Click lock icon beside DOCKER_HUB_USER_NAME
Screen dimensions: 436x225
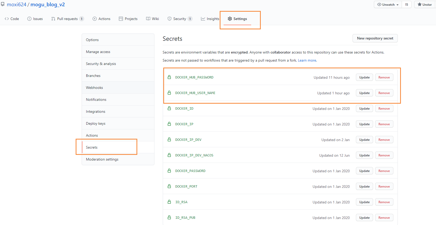(x=169, y=93)
